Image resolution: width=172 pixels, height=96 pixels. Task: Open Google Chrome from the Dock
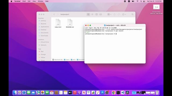[x=114, y=93]
